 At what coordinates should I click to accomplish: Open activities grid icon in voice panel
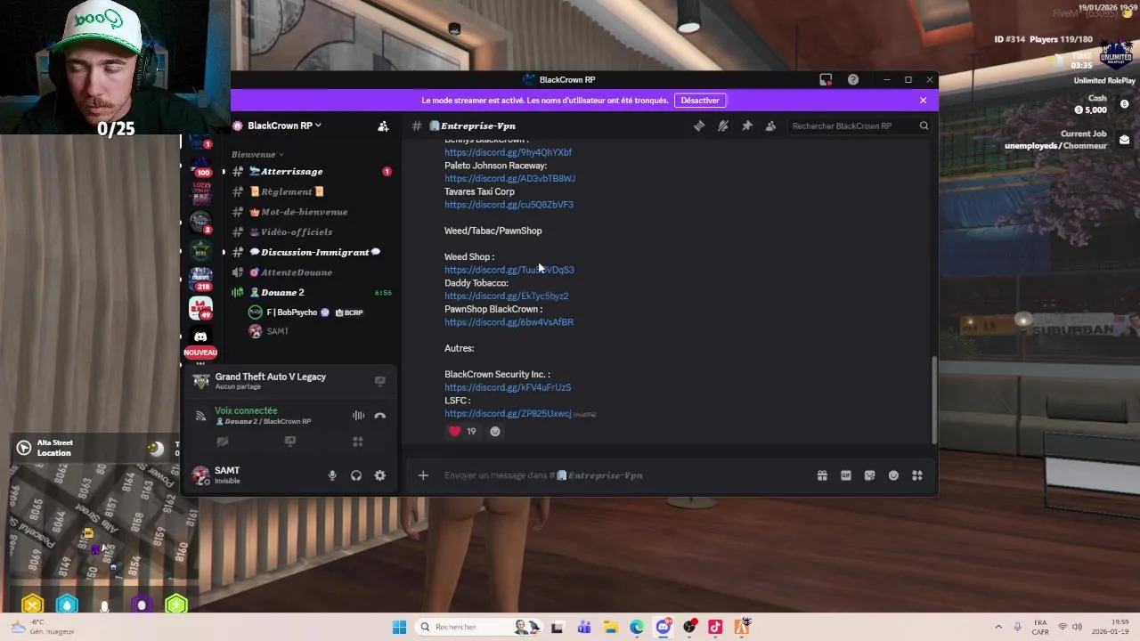tap(358, 442)
